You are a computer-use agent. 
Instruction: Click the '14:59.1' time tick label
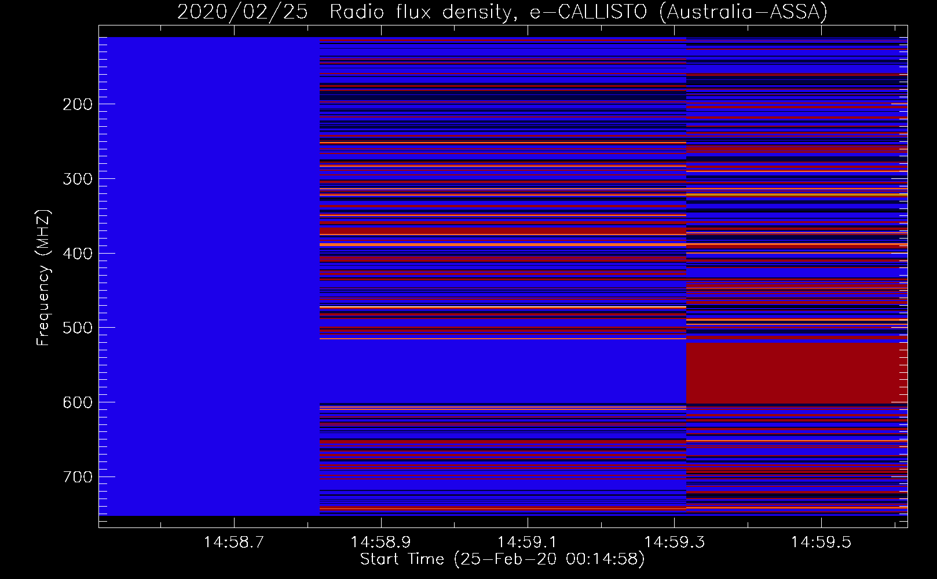[528, 543]
